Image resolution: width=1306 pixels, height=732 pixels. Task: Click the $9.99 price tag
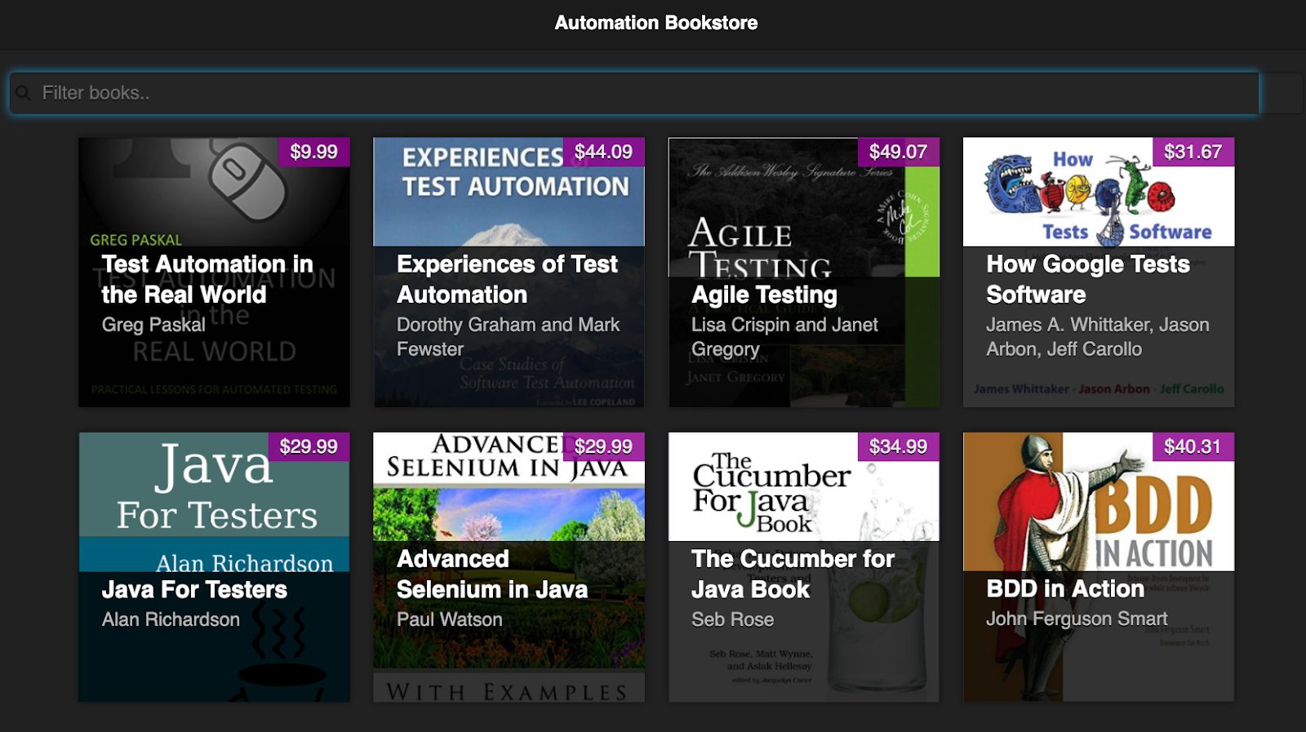(313, 152)
